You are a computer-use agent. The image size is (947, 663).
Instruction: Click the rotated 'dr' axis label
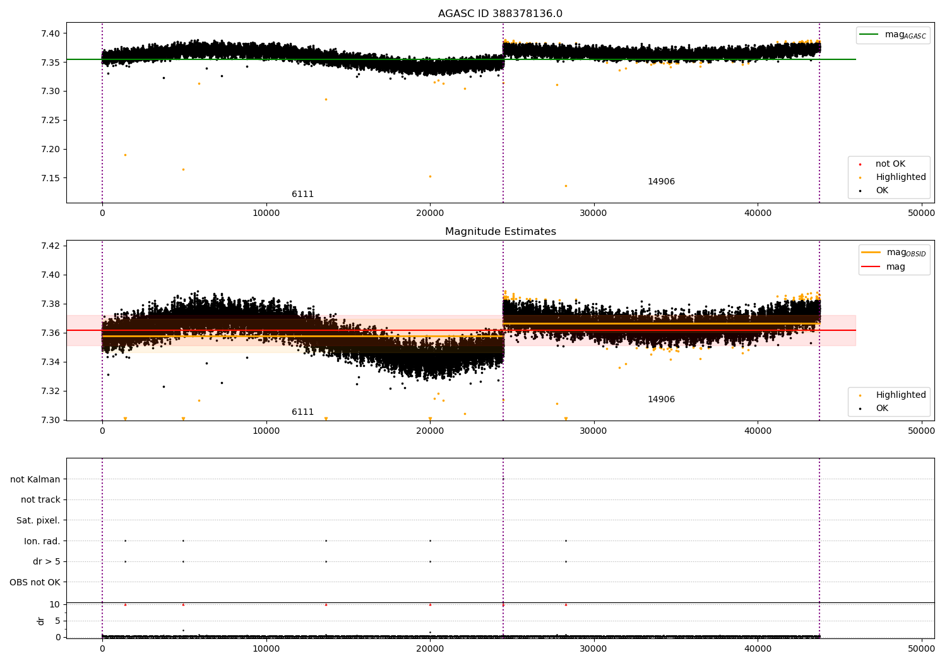pos(41,621)
